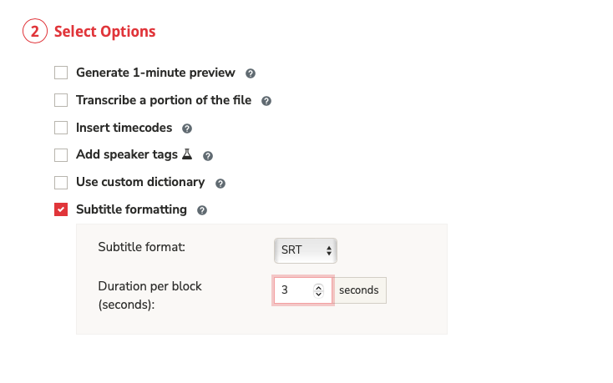Click the circled step 2 number icon
The height and width of the screenshot is (383, 613).
[34, 33]
